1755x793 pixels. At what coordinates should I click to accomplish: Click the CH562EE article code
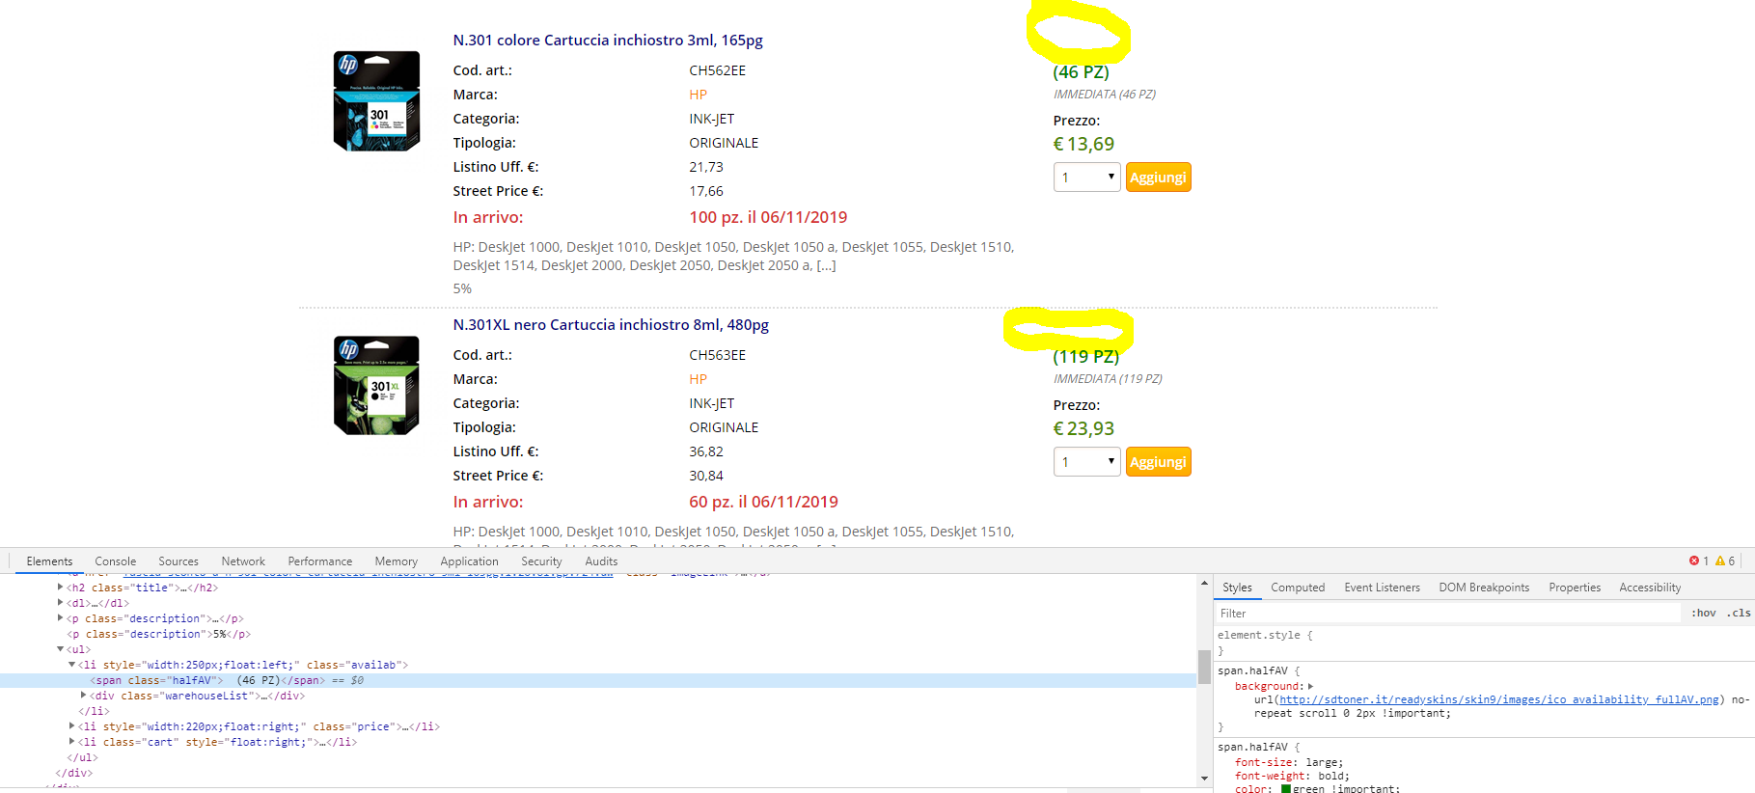[717, 70]
